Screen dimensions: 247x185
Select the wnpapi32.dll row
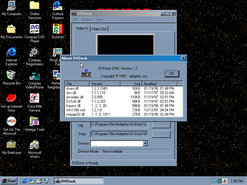click(124, 114)
